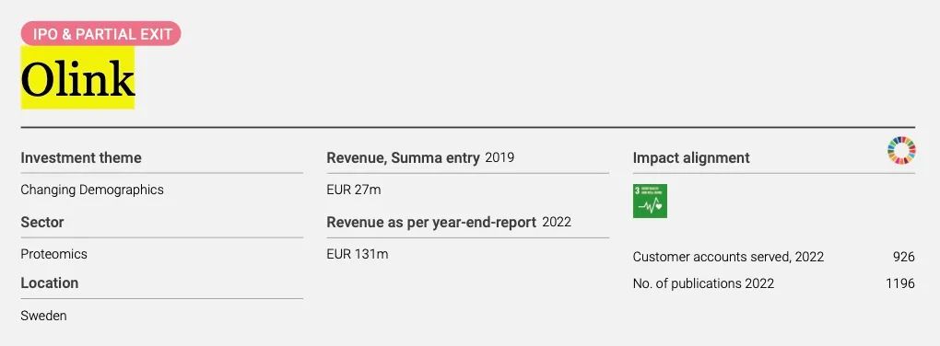Click the IPO & PARTIAL EXIT badge
The image size is (940, 346).
point(100,33)
